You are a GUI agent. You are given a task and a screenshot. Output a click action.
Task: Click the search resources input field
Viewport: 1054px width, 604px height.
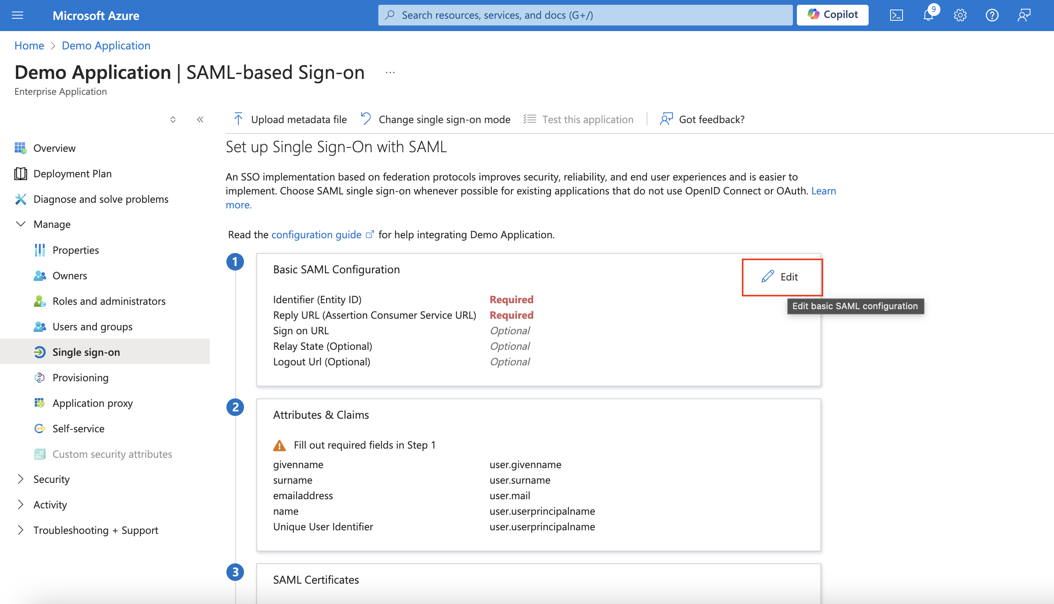585,15
